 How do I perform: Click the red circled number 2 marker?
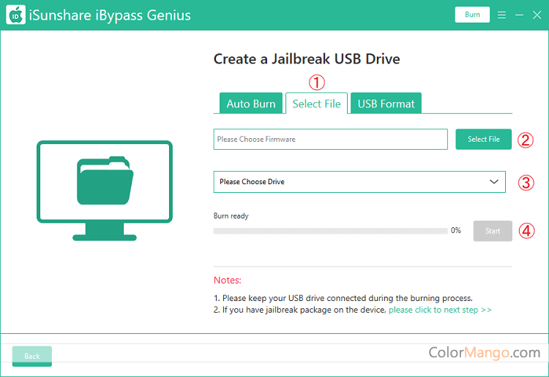pyautogui.click(x=525, y=140)
